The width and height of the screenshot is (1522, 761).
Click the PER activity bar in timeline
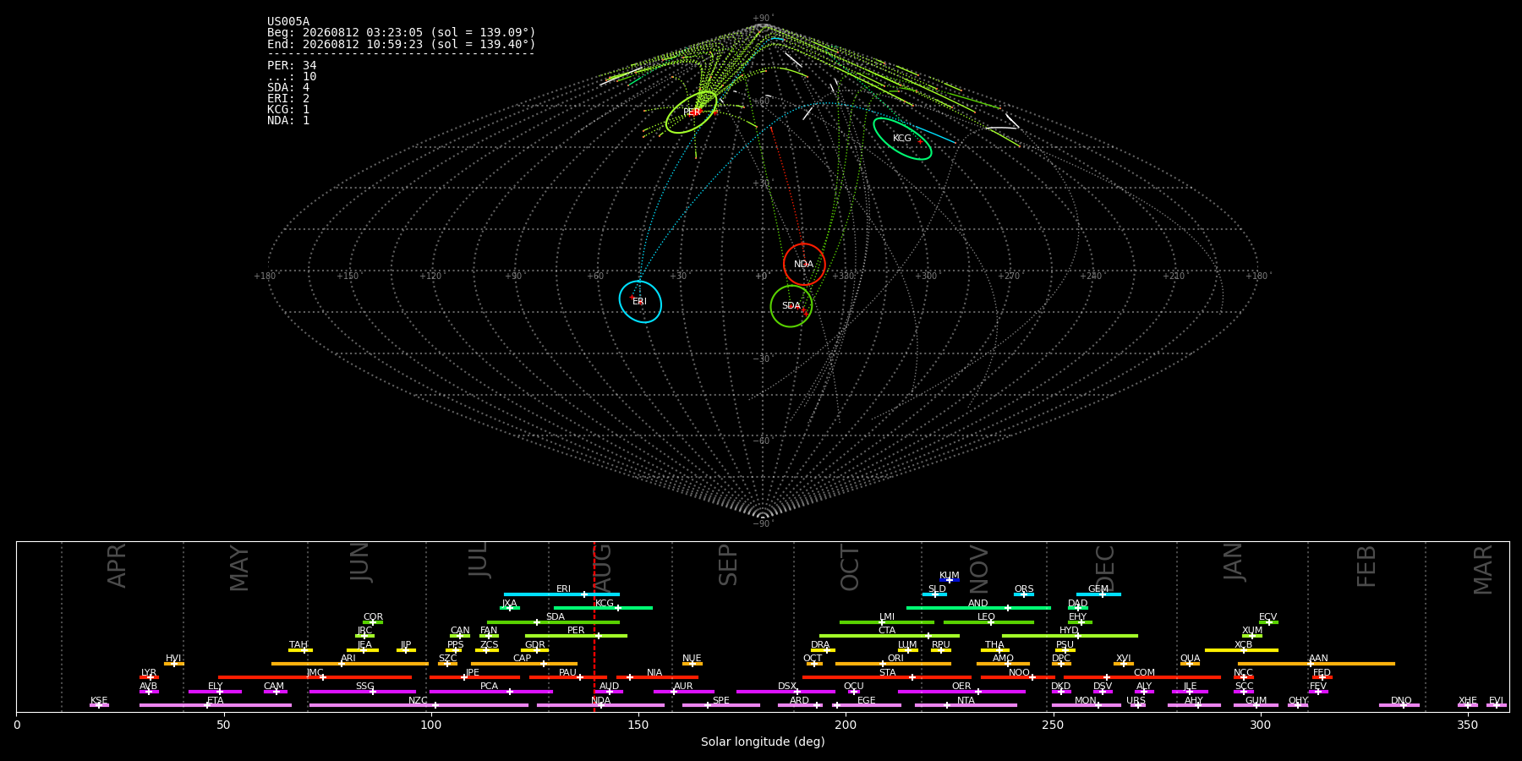(576, 636)
